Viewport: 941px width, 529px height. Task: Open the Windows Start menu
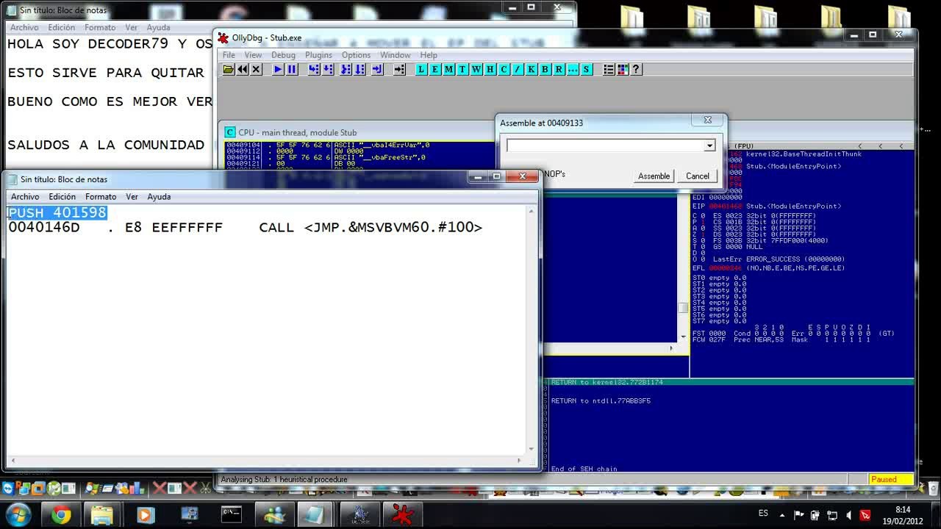(18, 514)
